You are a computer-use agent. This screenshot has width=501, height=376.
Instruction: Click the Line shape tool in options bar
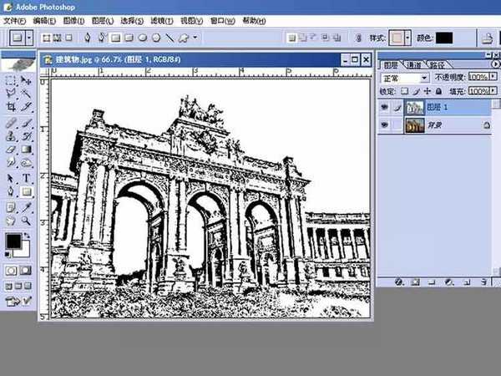tap(170, 38)
